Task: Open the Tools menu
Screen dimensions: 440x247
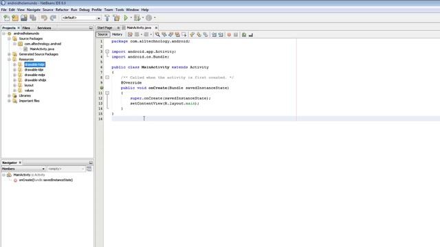Action: [x=120, y=10]
